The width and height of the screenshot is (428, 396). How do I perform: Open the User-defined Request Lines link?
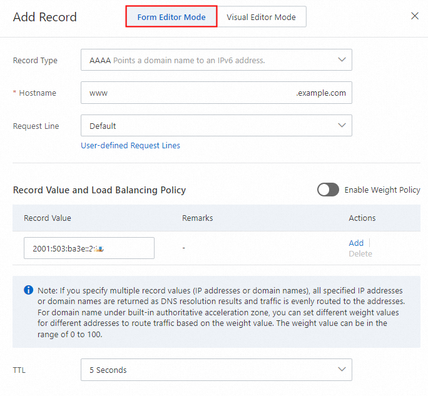pyautogui.click(x=130, y=146)
